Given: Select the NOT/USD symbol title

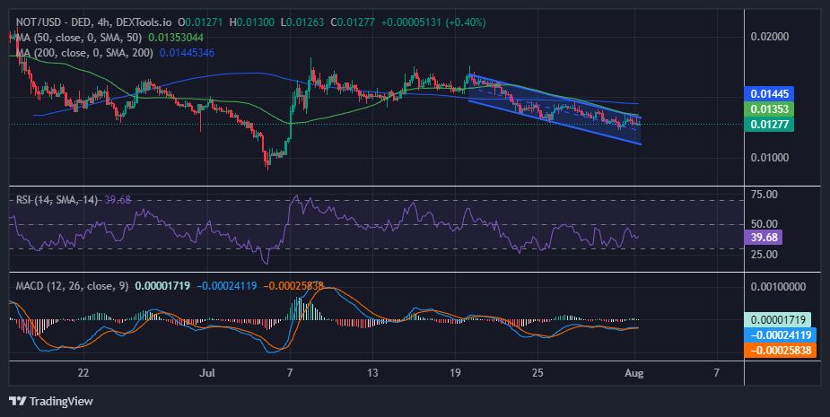Looking at the screenshot, I should 93,22.
